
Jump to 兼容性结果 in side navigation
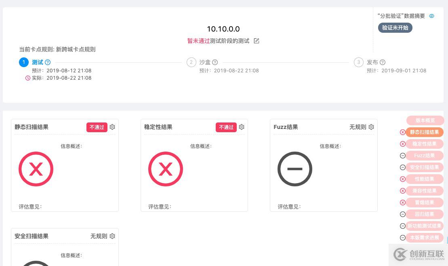point(424,191)
